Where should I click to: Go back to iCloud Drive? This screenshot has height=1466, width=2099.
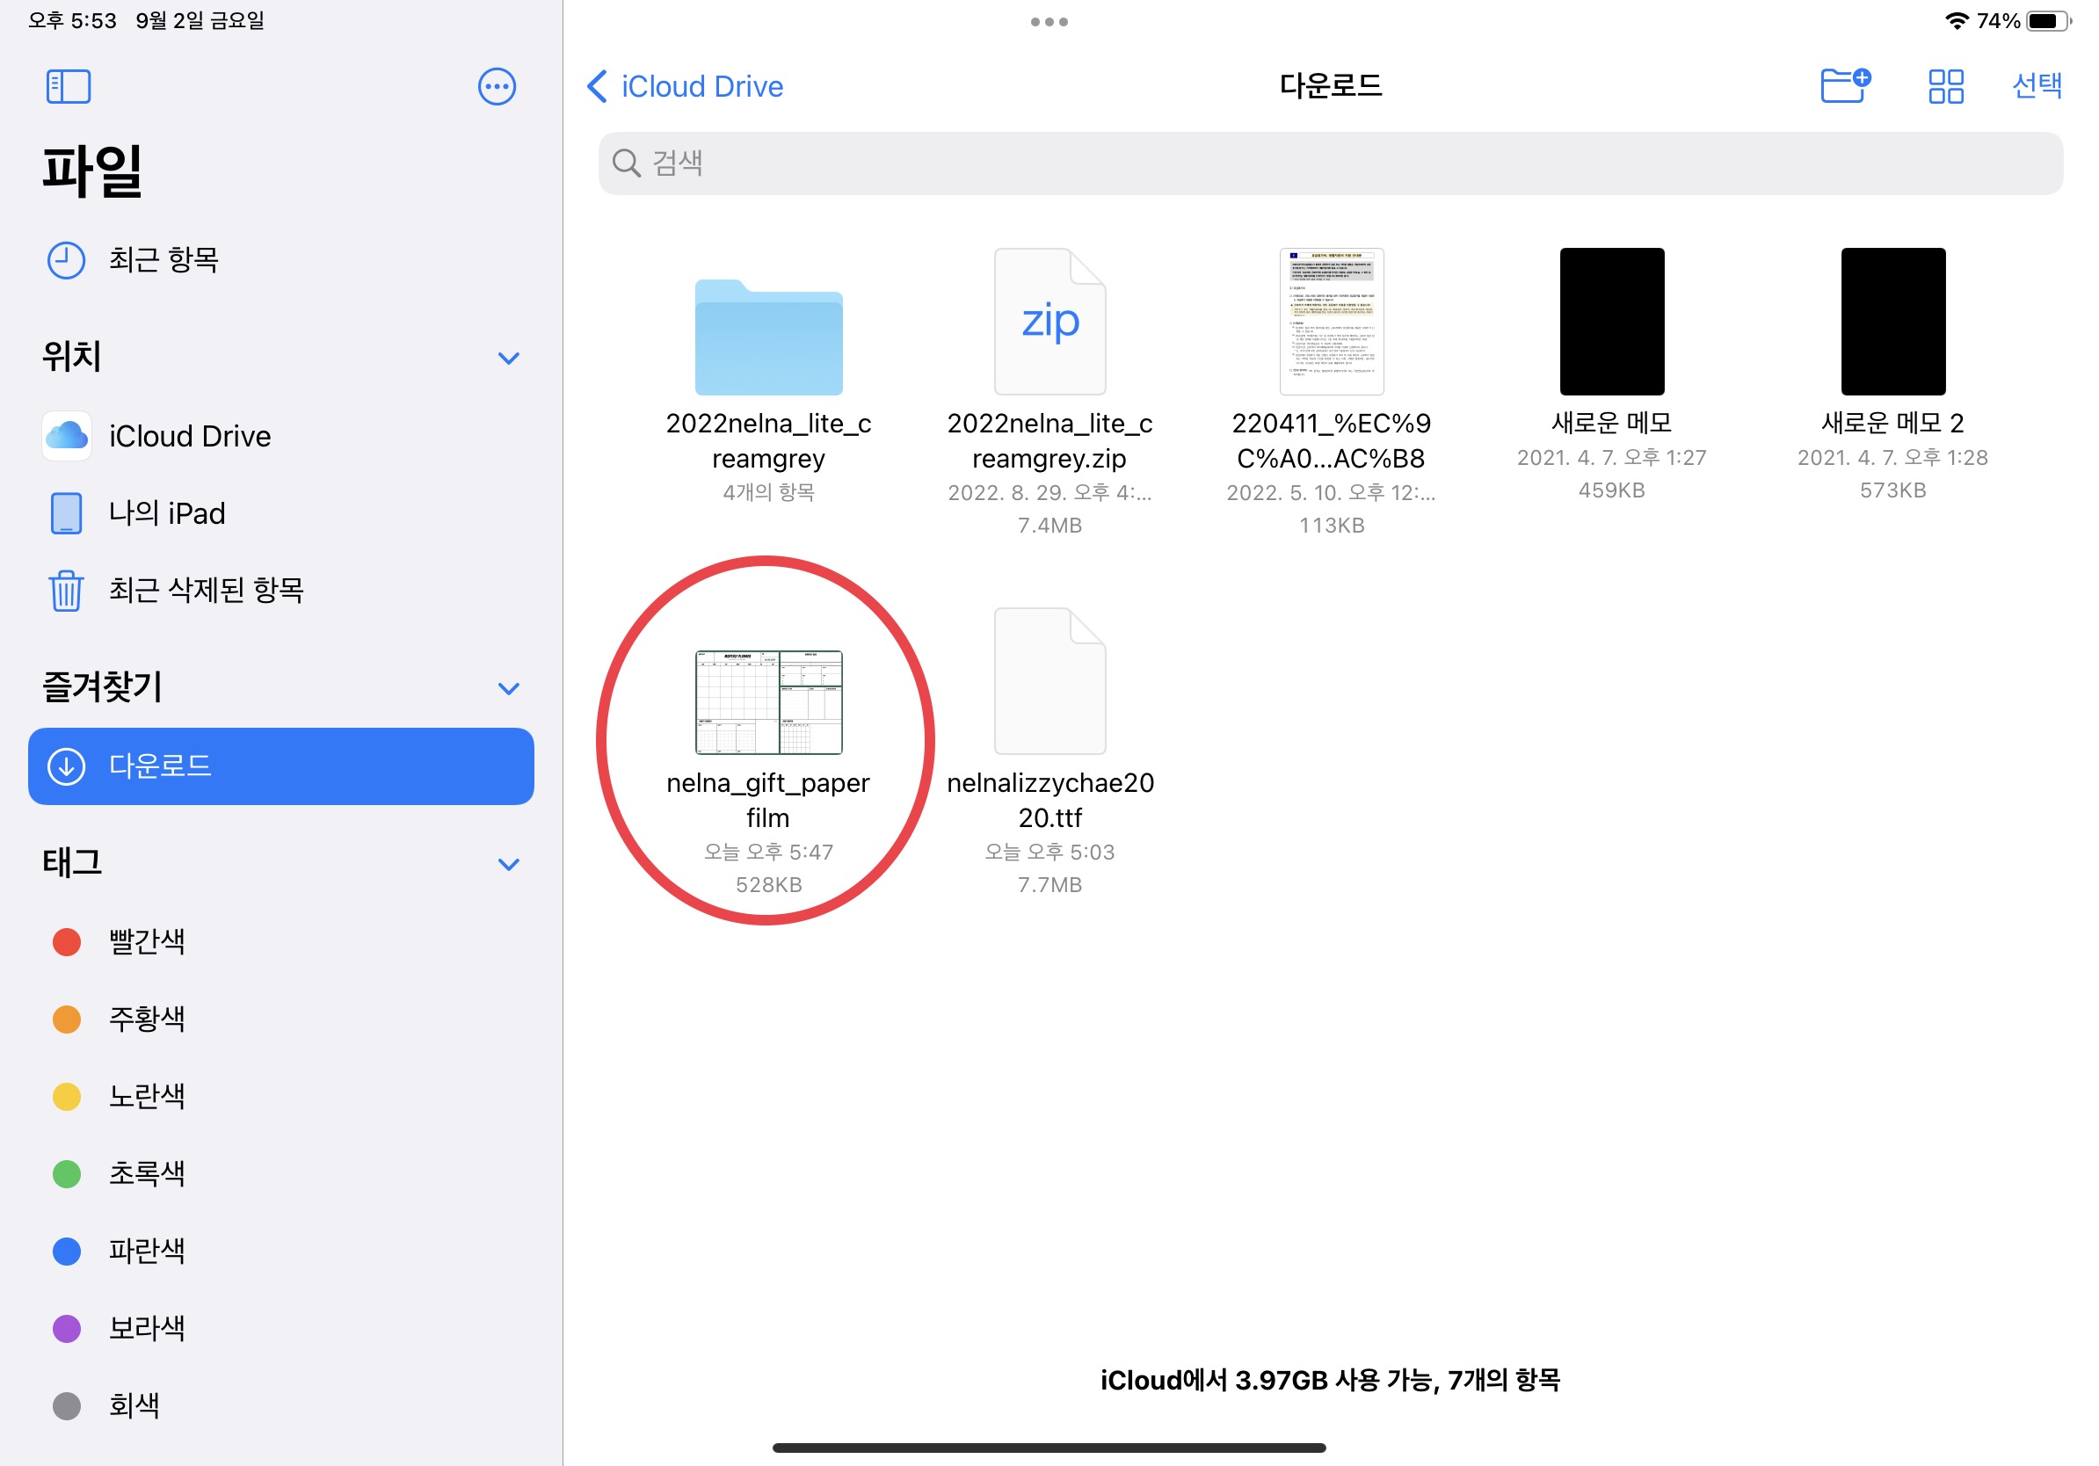[x=686, y=87]
